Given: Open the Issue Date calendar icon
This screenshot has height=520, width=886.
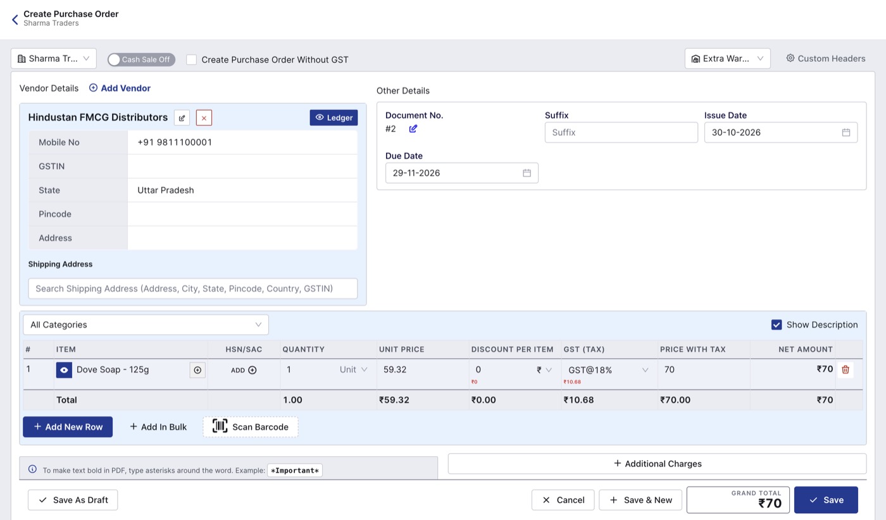Looking at the screenshot, I should (846, 133).
